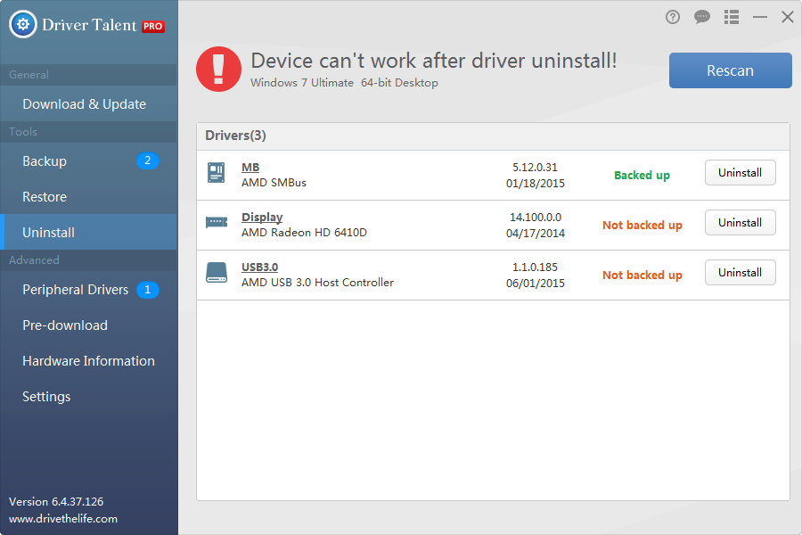Open the Display driver link

pyautogui.click(x=262, y=217)
